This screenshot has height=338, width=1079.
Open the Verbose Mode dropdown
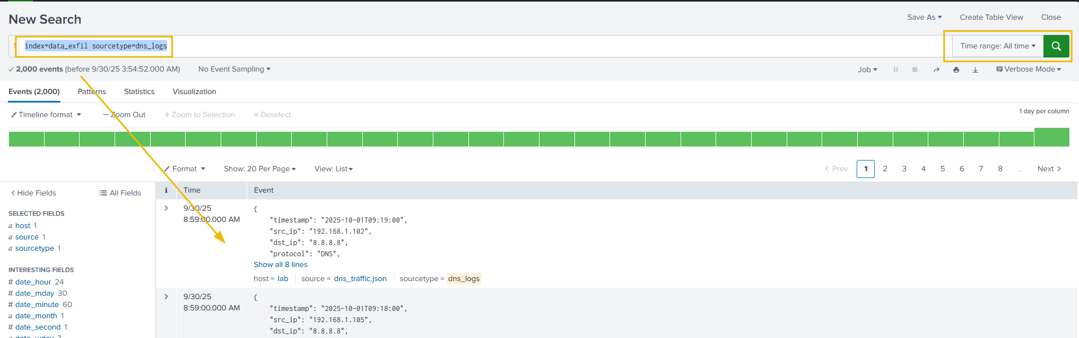pyautogui.click(x=1029, y=69)
